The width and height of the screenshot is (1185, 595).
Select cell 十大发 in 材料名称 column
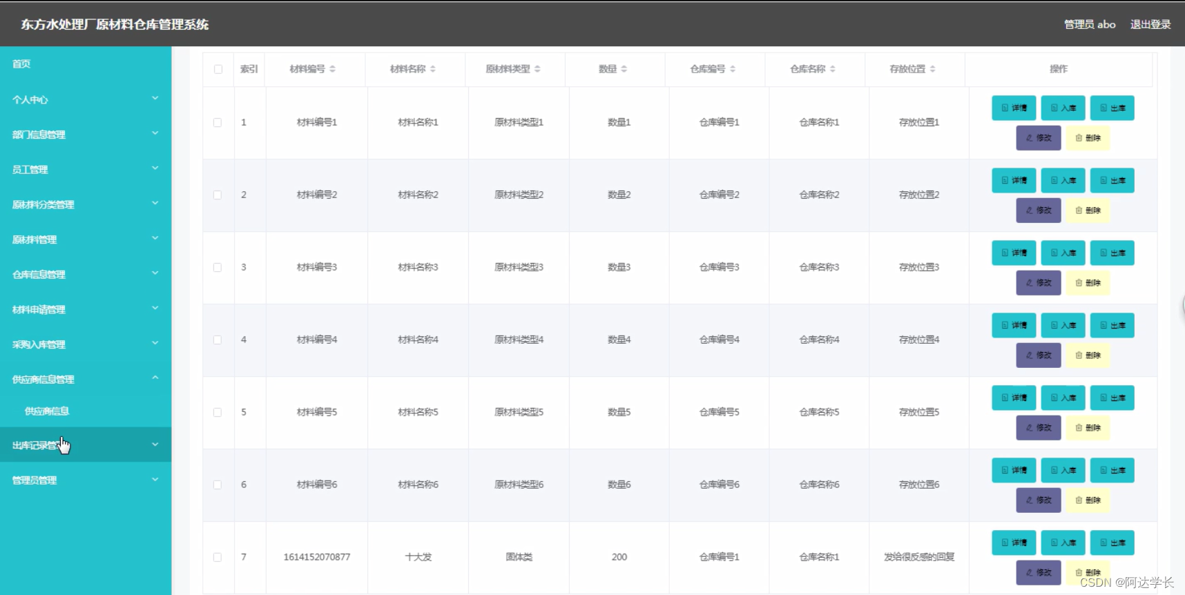click(418, 557)
